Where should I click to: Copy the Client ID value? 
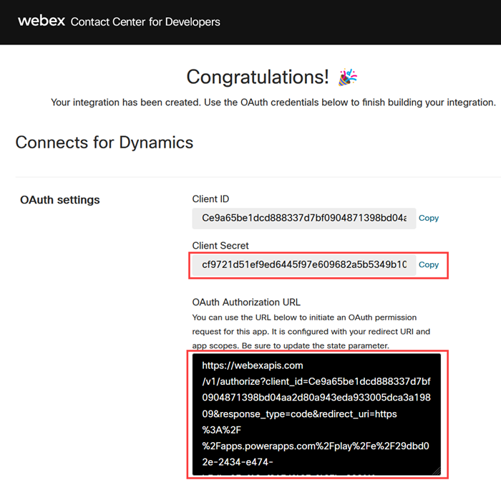(429, 218)
